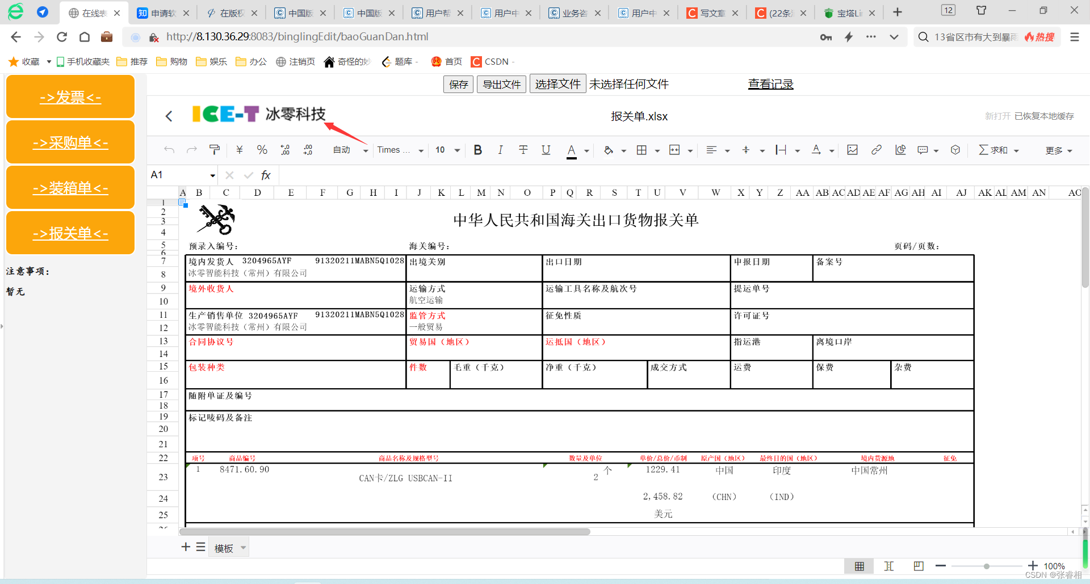Screen dimensions: 1090x584
Task: Toggle strikethrough formatting
Action: (x=523, y=150)
